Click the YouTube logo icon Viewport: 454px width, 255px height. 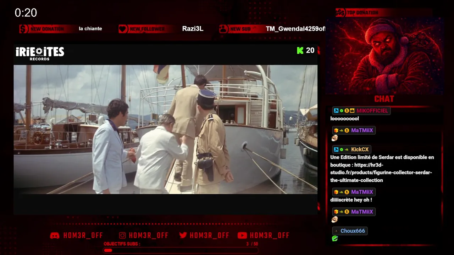point(242,236)
